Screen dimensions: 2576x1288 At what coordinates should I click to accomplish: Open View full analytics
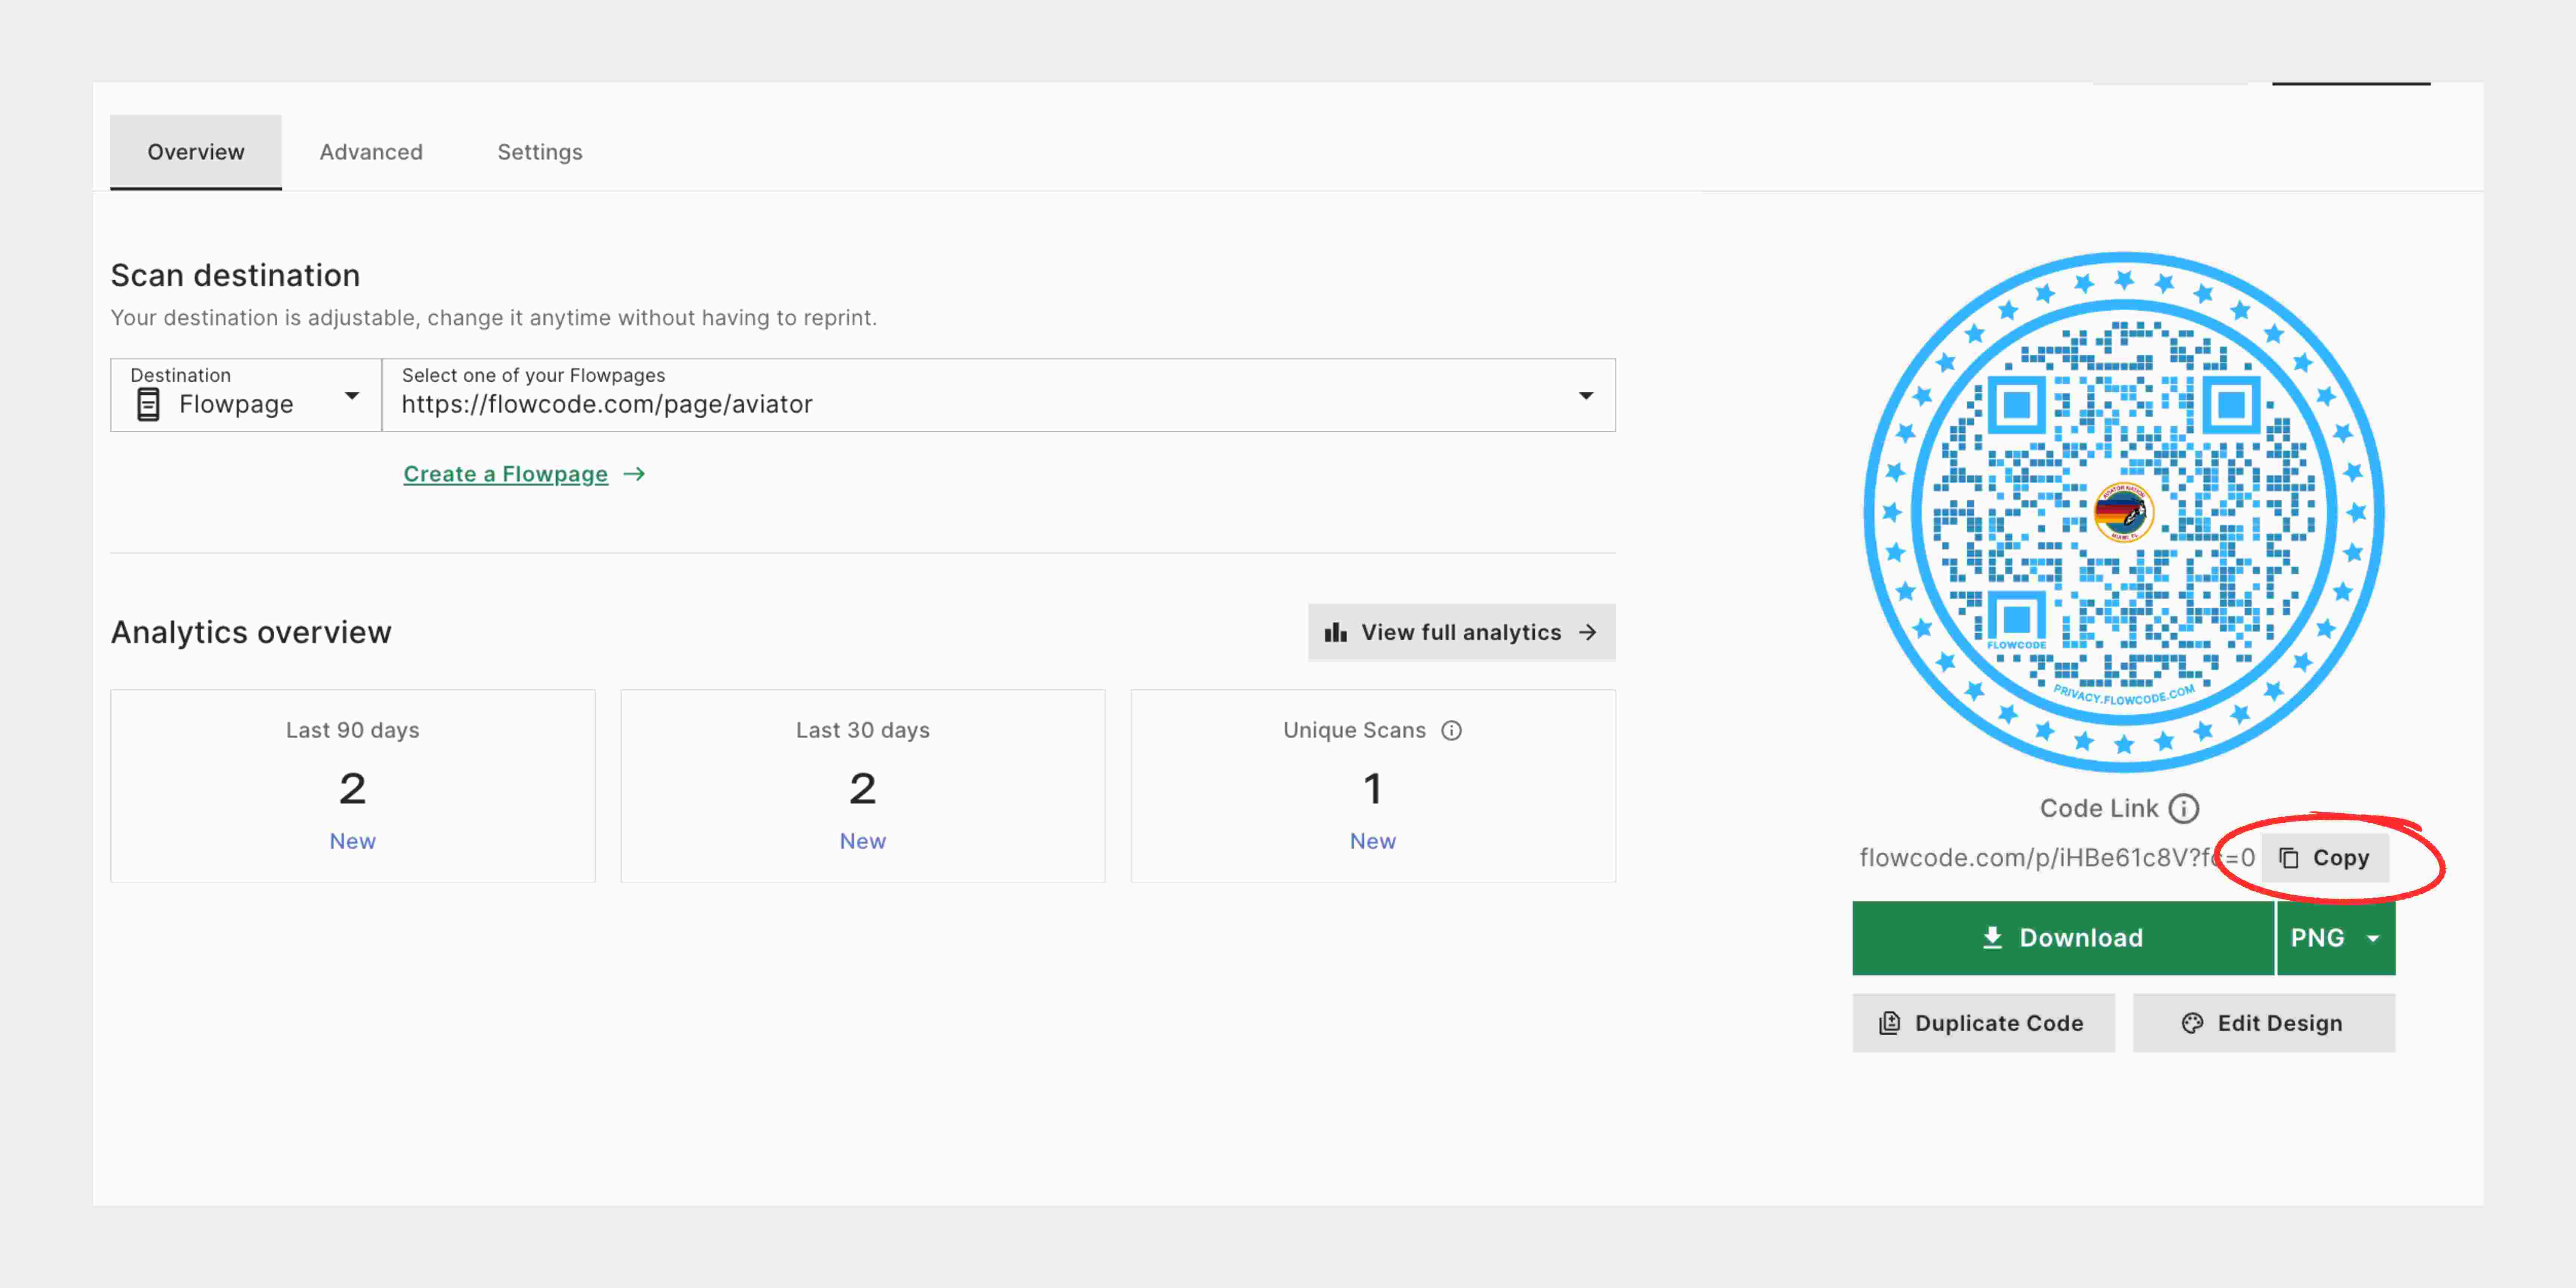point(1461,632)
